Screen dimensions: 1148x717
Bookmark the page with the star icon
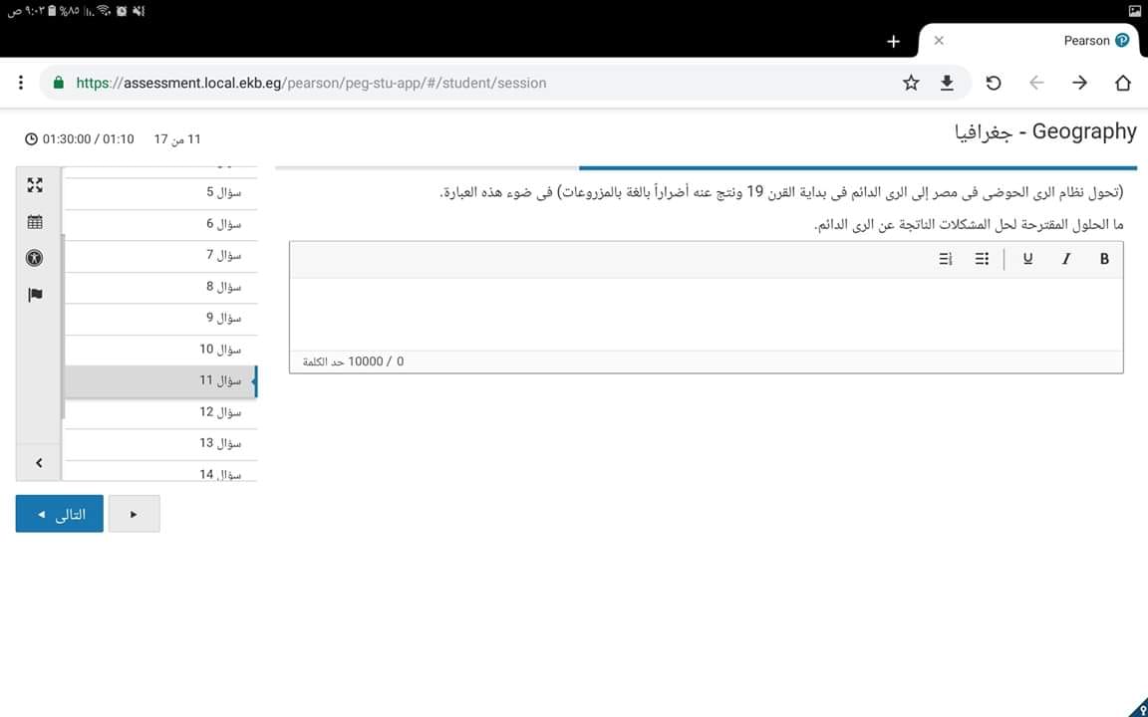pyautogui.click(x=910, y=83)
